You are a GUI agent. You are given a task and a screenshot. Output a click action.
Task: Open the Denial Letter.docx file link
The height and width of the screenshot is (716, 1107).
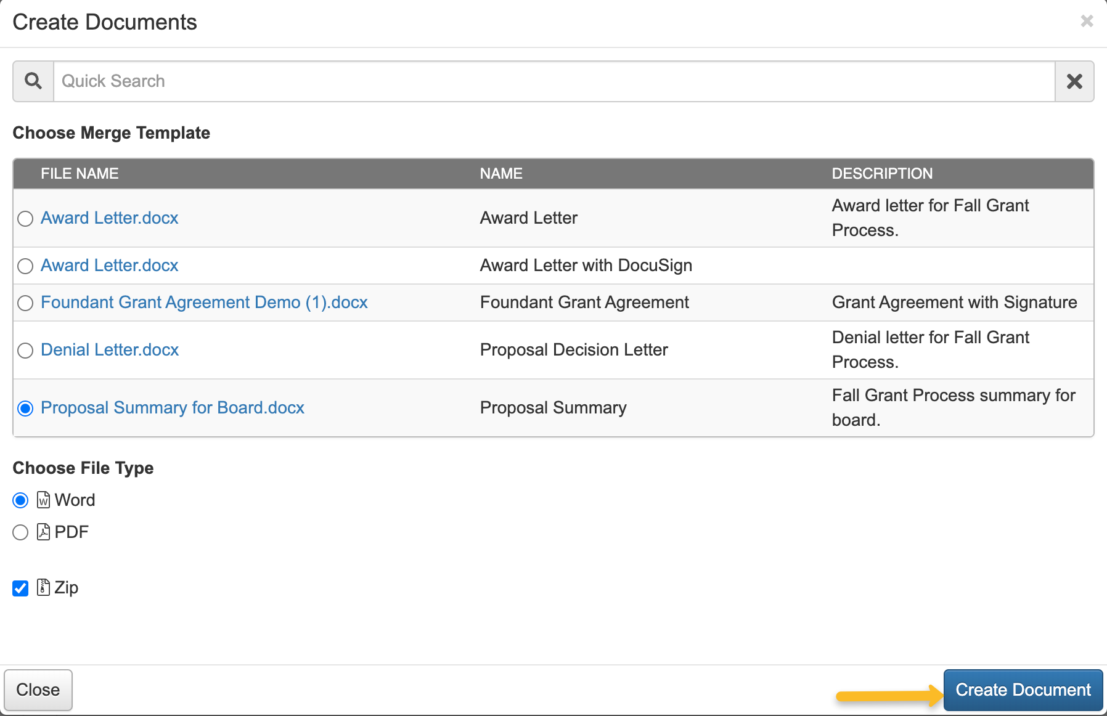point(109,349)
